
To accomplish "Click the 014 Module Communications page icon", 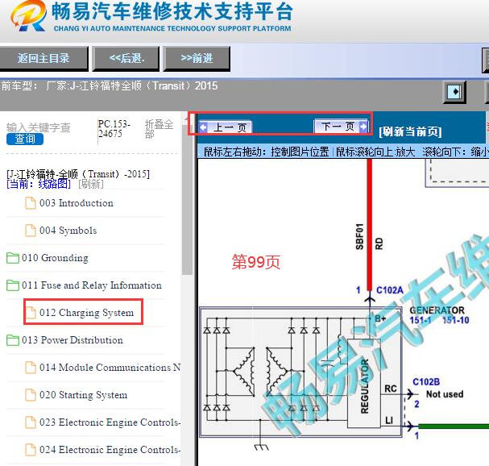I will tap(31, 368).
